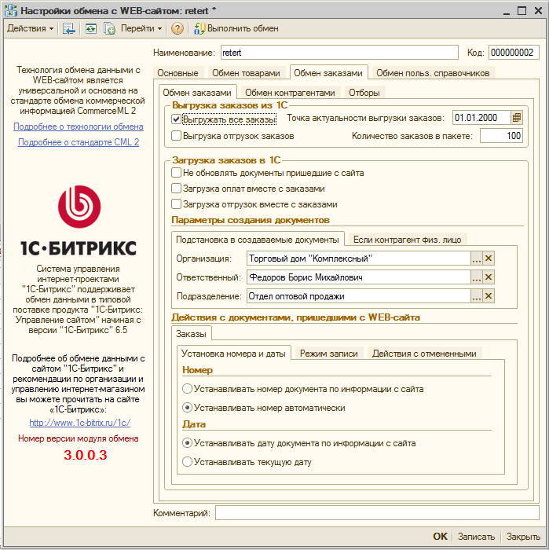Open selection list for Организация field
549x550 pixels.
pos(476,258)
